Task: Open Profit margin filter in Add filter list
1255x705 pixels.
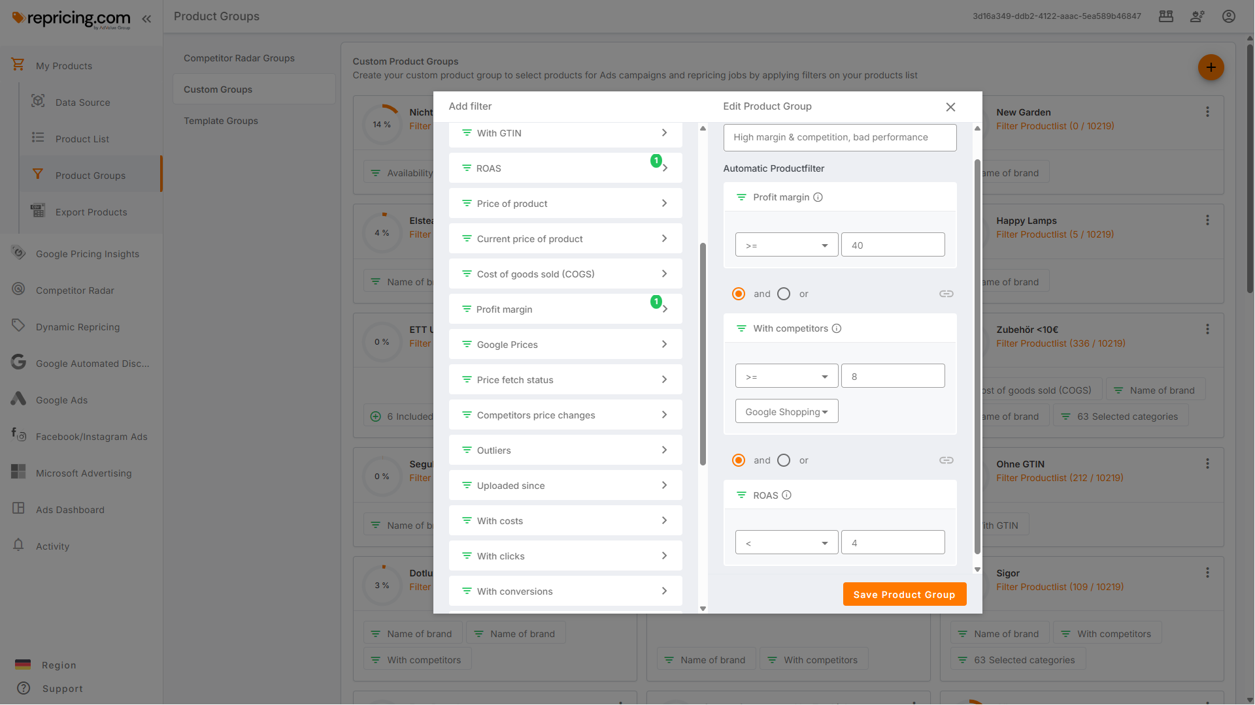Action: (x=565, y=309)
